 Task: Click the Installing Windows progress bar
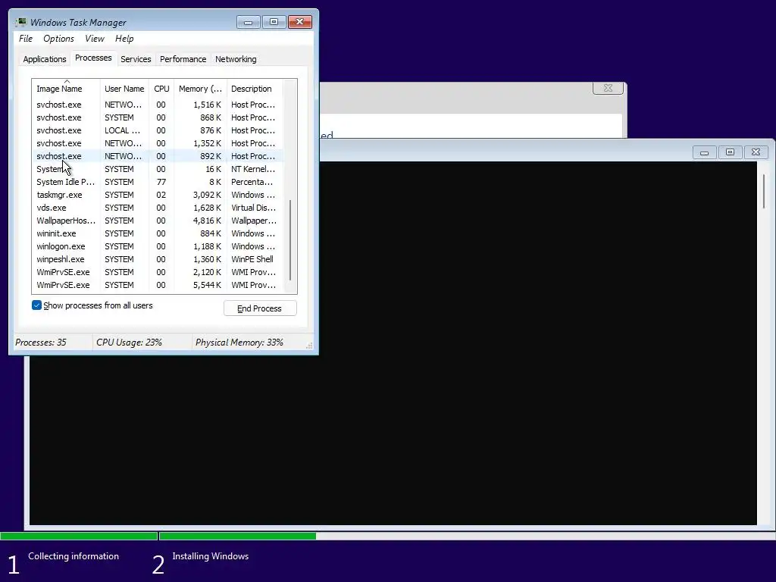467,536
